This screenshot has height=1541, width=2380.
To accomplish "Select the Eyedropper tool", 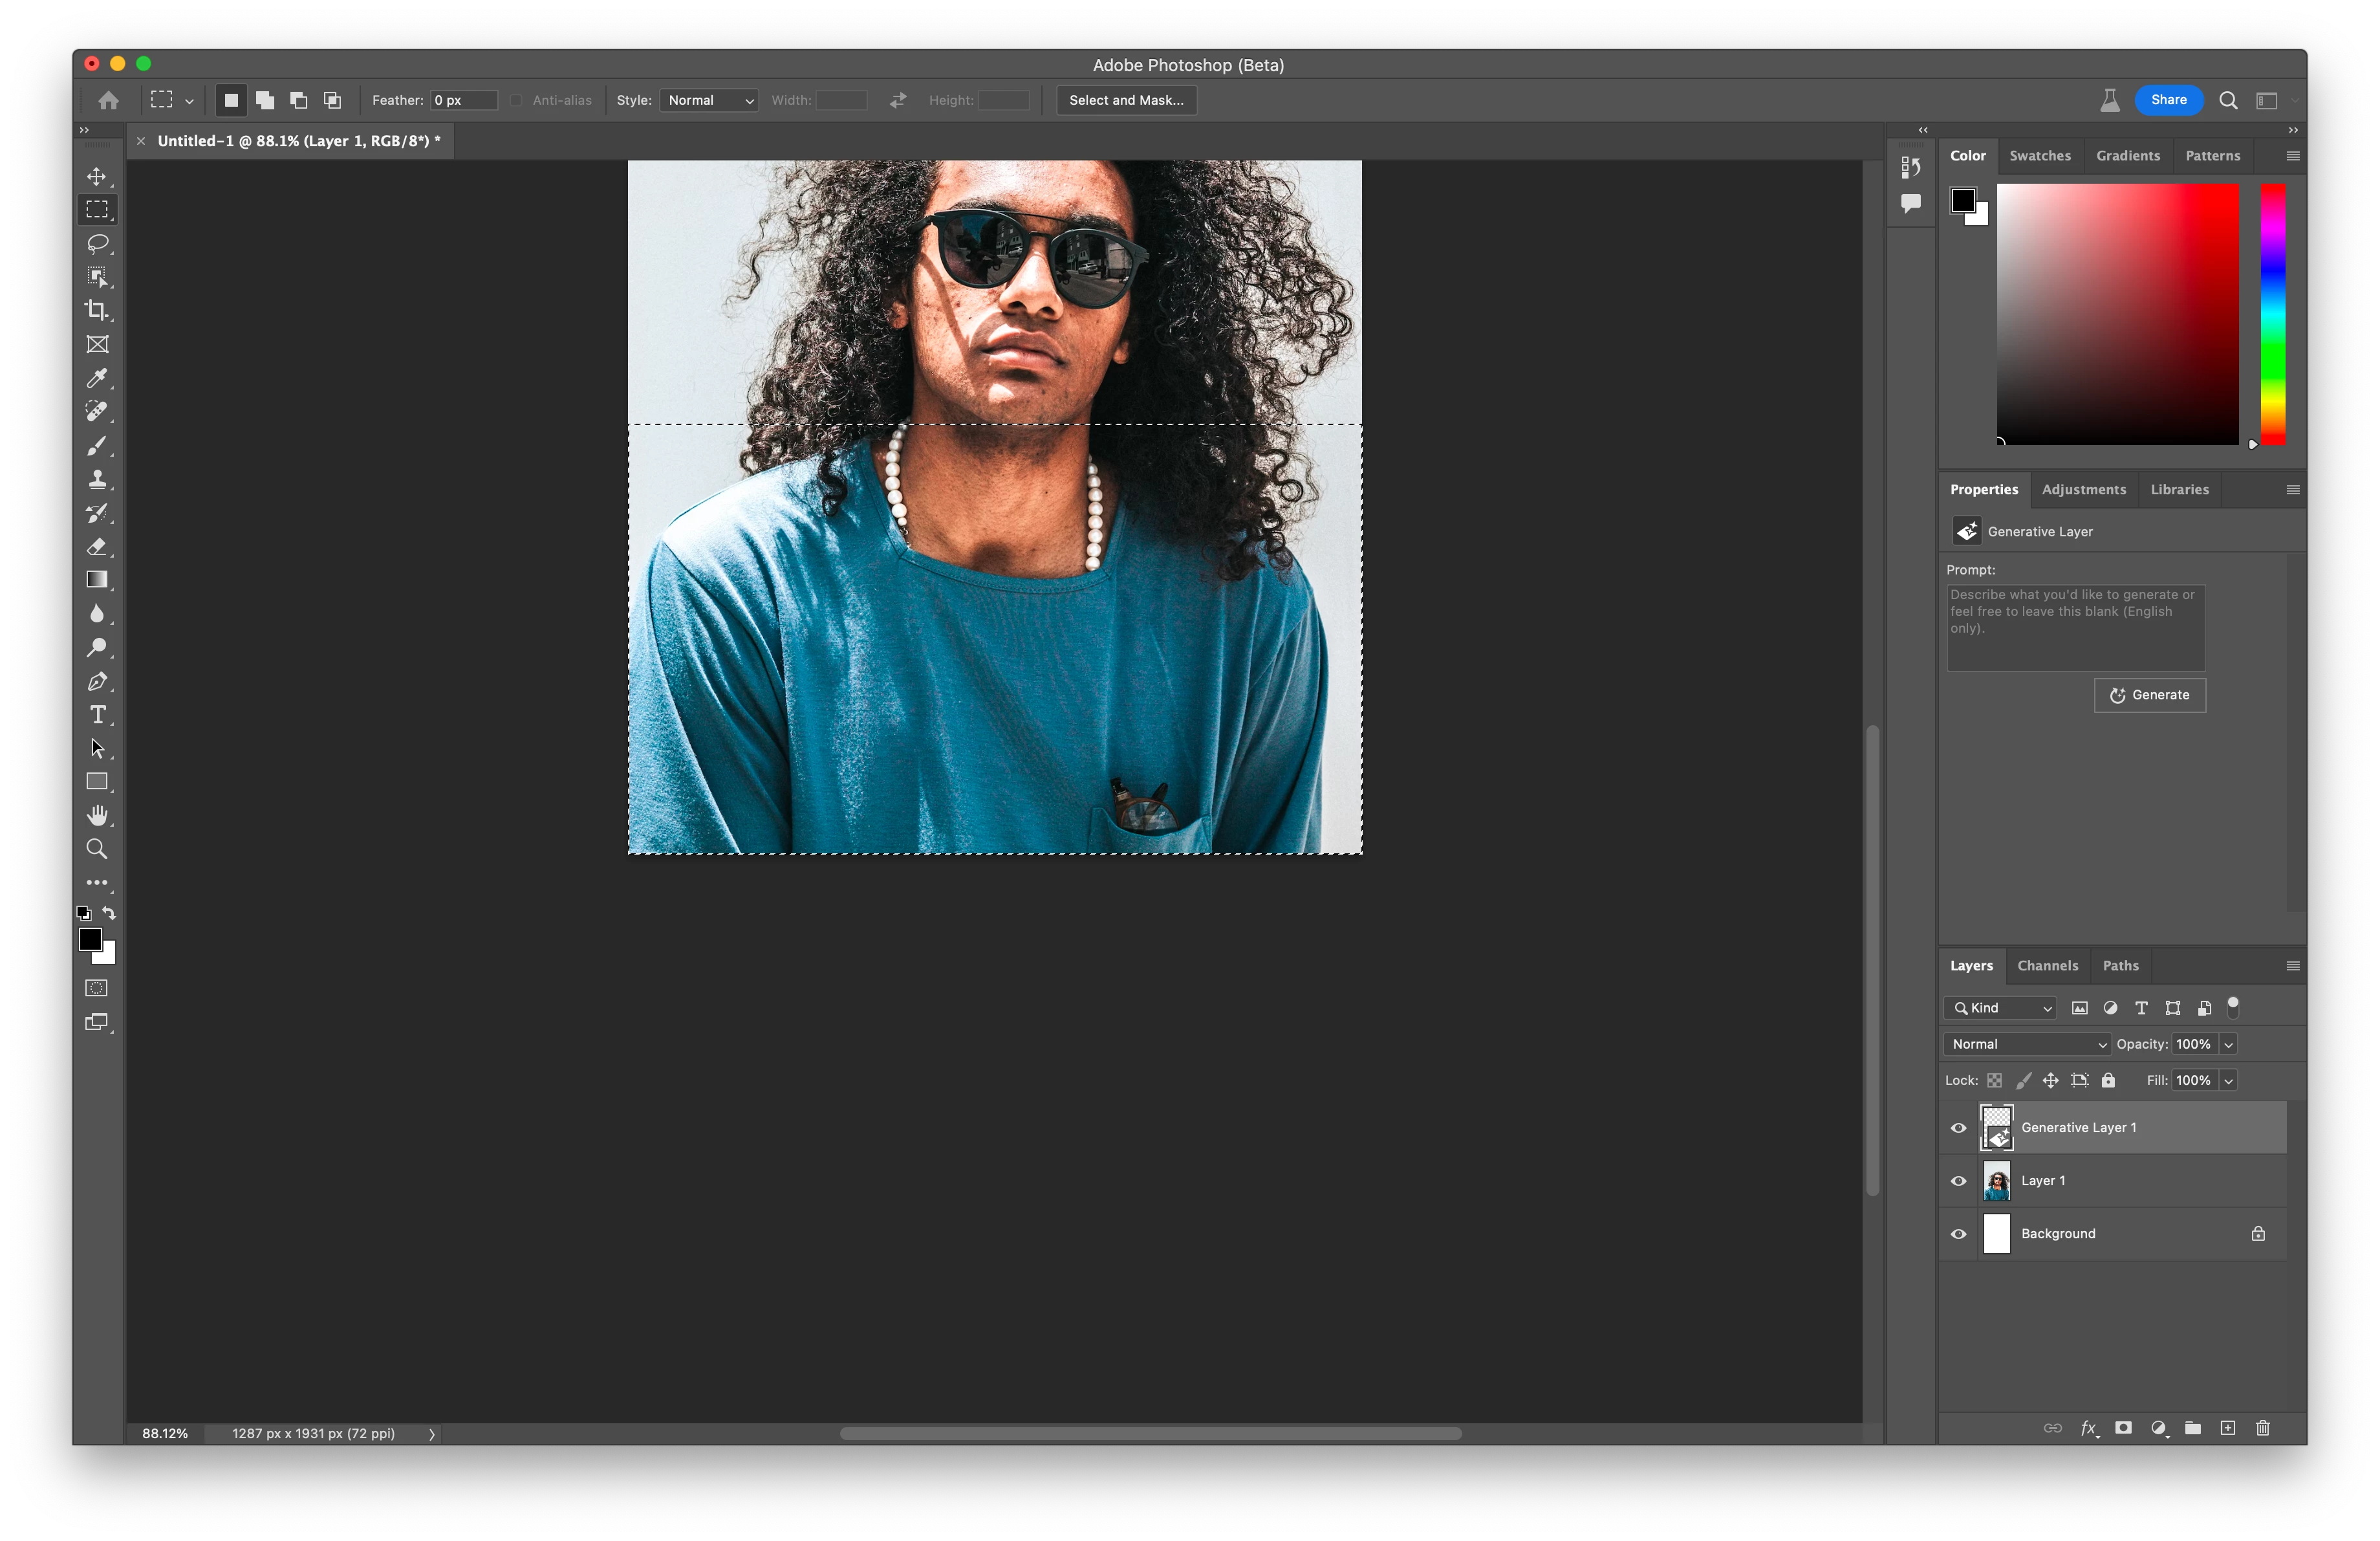I will tap(97, 378).
